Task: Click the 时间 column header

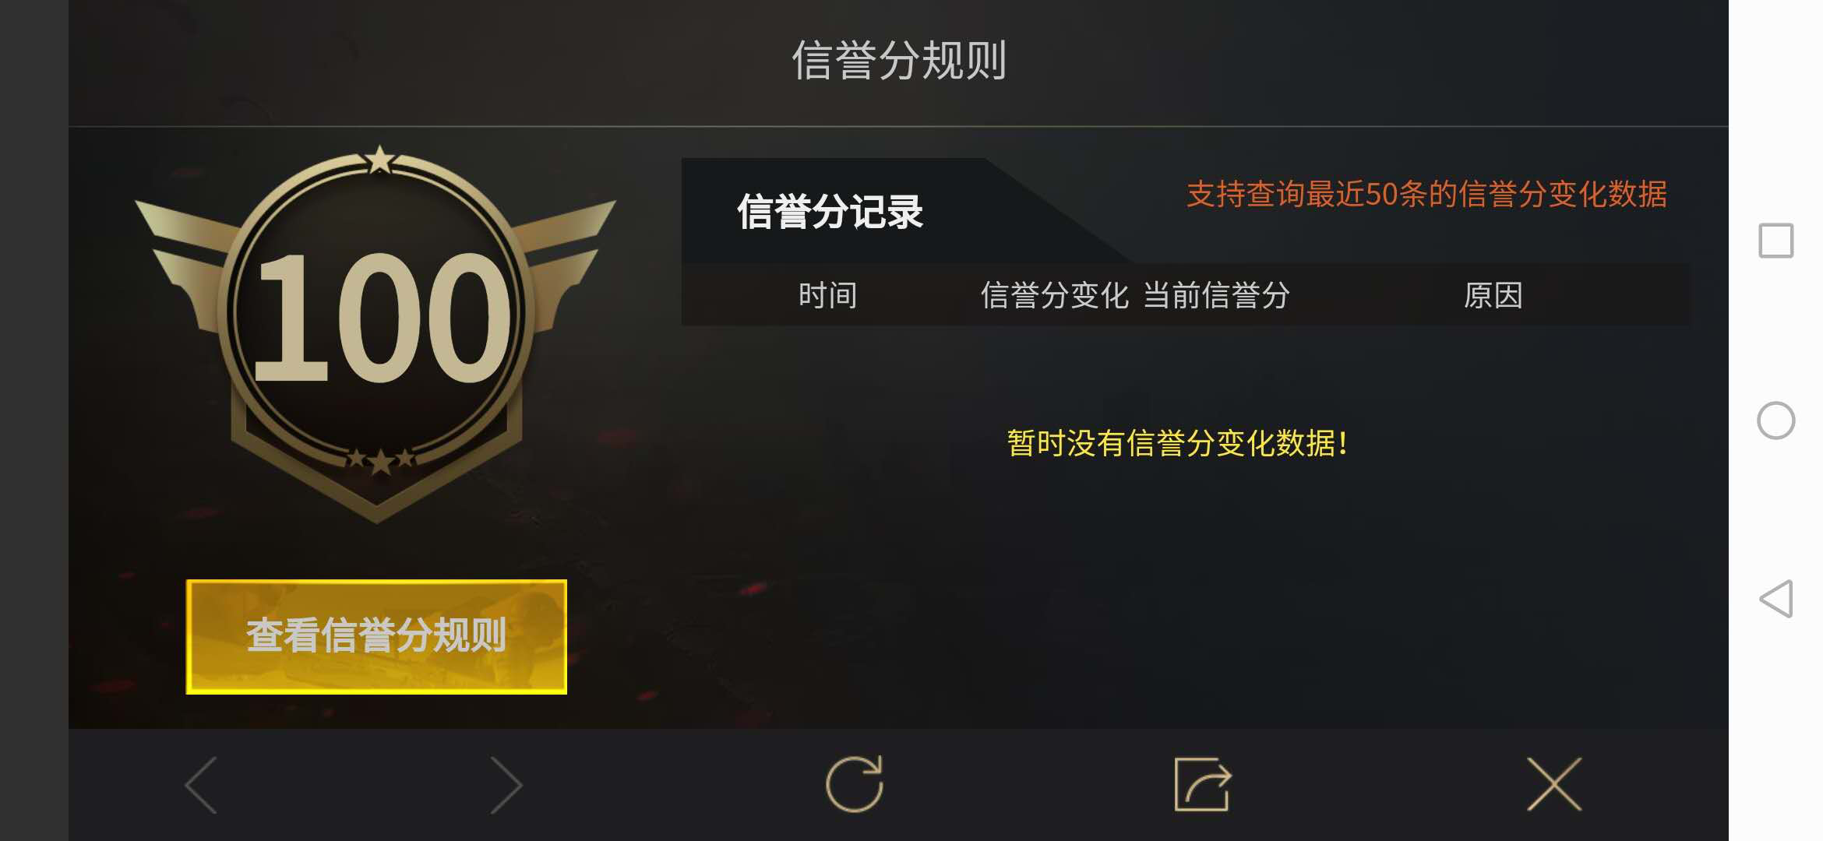Action: coord(828,295)
